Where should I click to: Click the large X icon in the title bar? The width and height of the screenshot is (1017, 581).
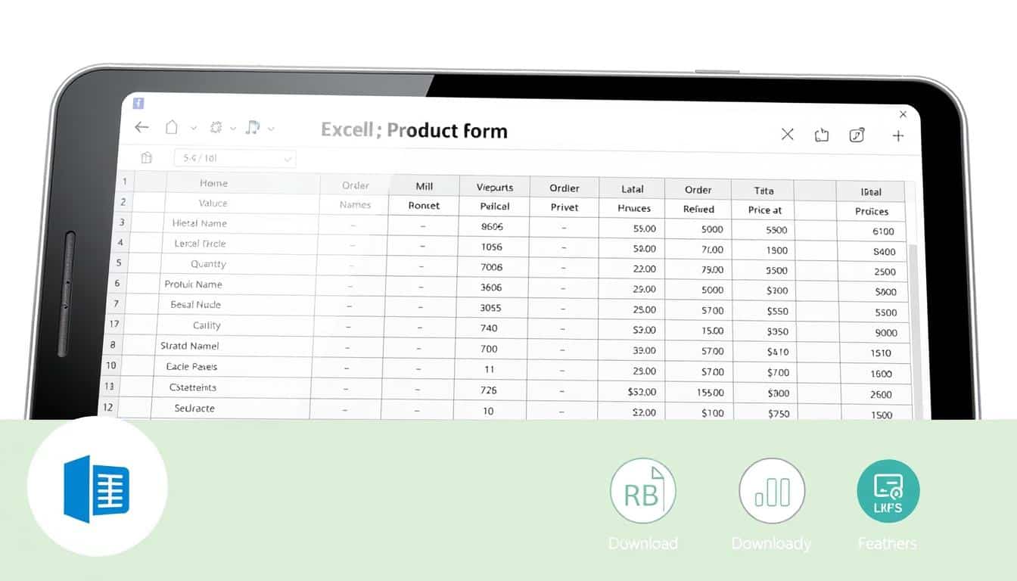click(x=787, y=134)
